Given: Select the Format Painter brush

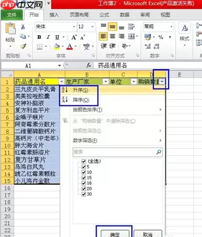Looking at the screenshot, I should coord(23,46).
